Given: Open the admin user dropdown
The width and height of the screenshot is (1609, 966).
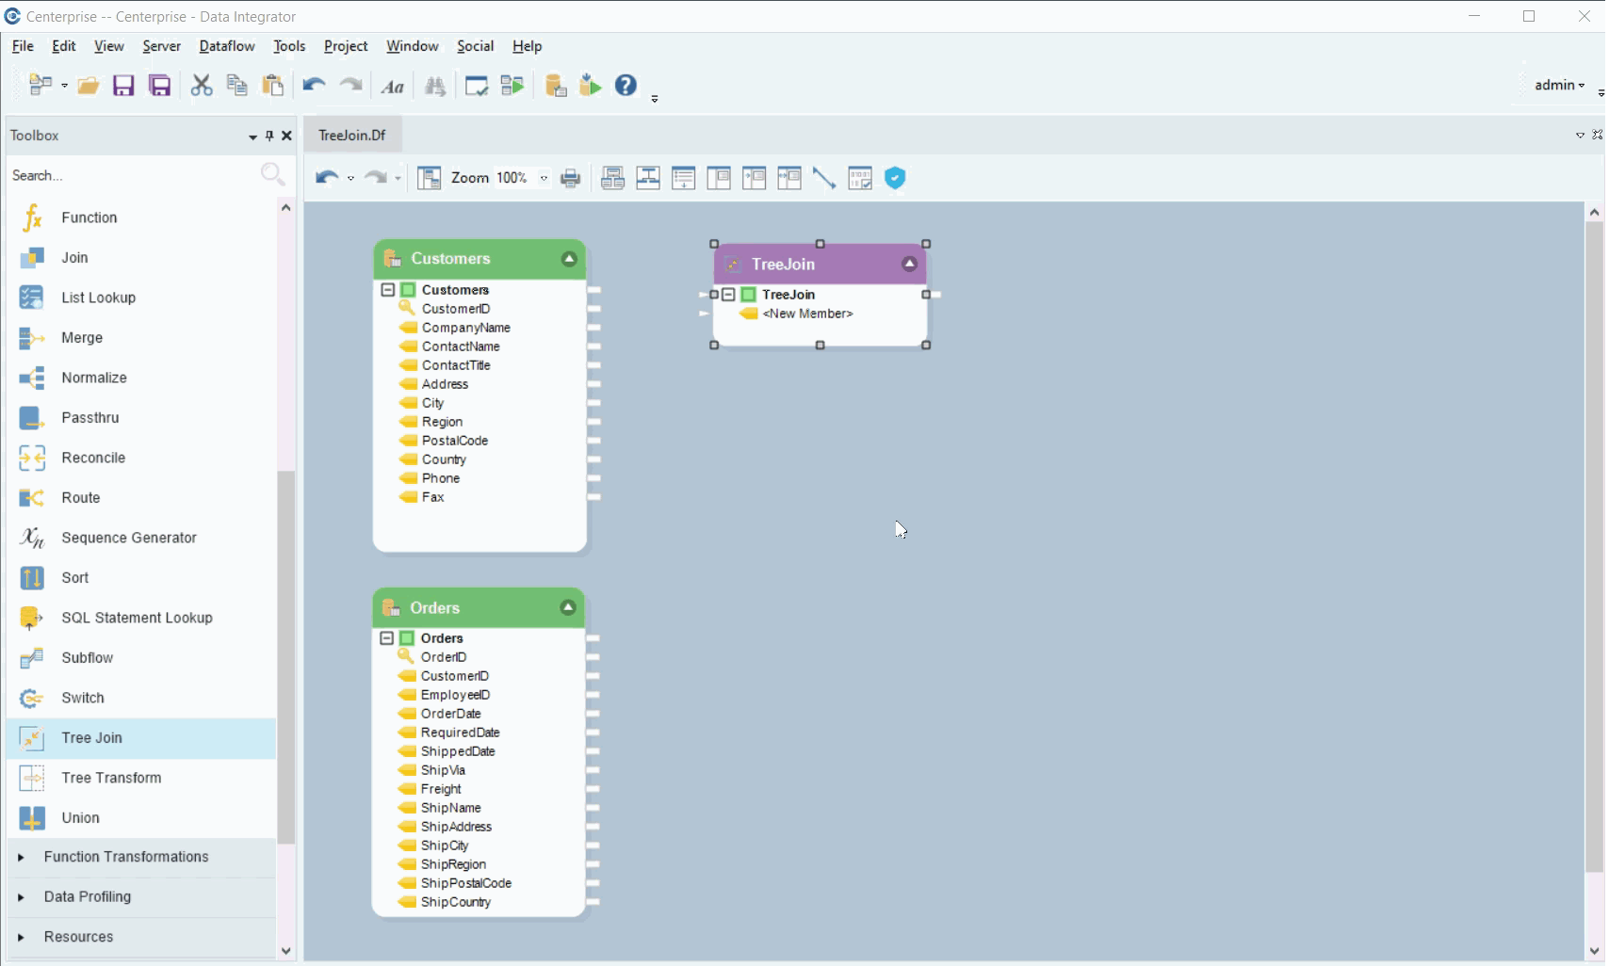Looking at the screenshot, I should (x=1559, y=85).
